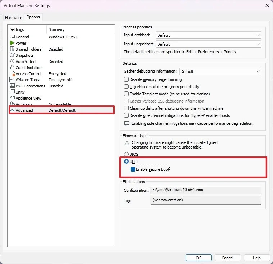Viewport: 273px width, 264px height.
Task: Select the Guest Isolation row label
Action: tap(28, 67)
